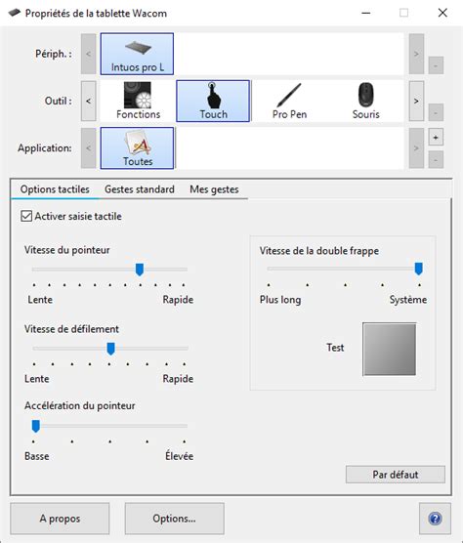
Task: Click the double-tap Test square area
Action: (389, 349)
